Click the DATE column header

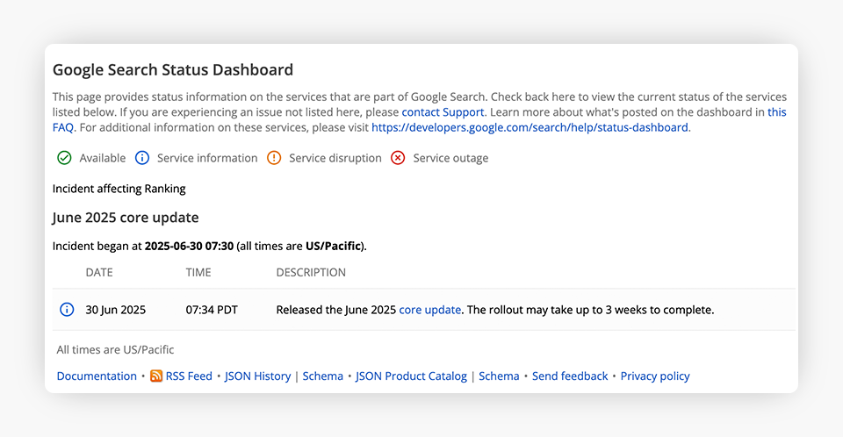99,272
